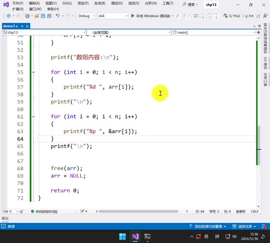Open GitHub Copilot from the toolbar
Image resolution: width=270 pixels, height=243 pixels.
point(238,16)
